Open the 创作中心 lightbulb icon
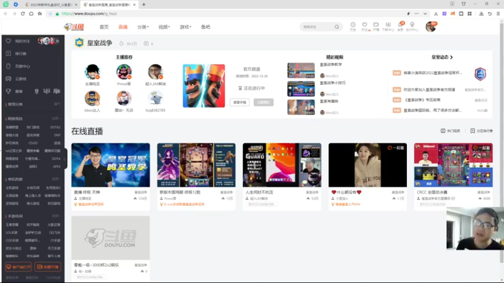 [x=412, y=25]
